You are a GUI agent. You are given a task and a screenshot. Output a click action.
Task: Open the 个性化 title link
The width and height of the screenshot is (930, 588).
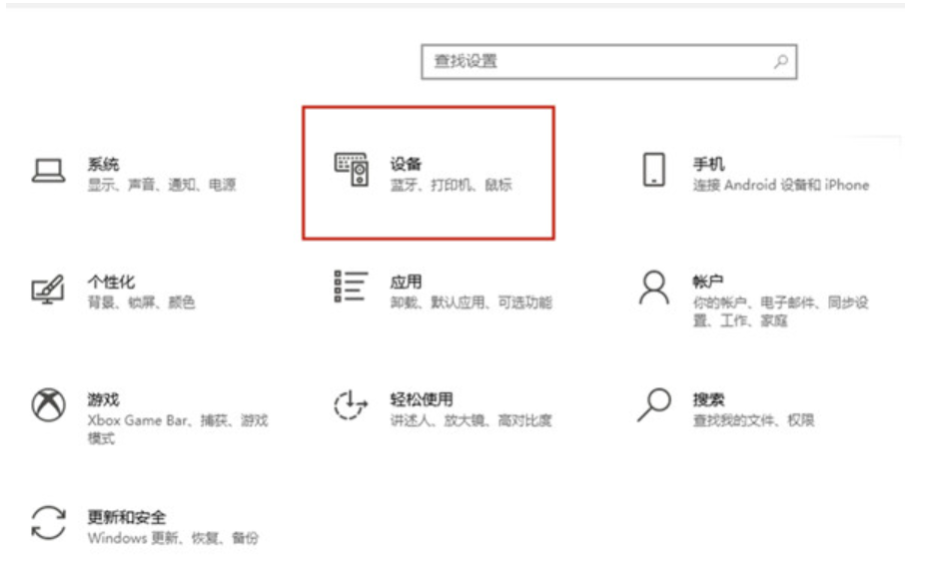[111, 282]
